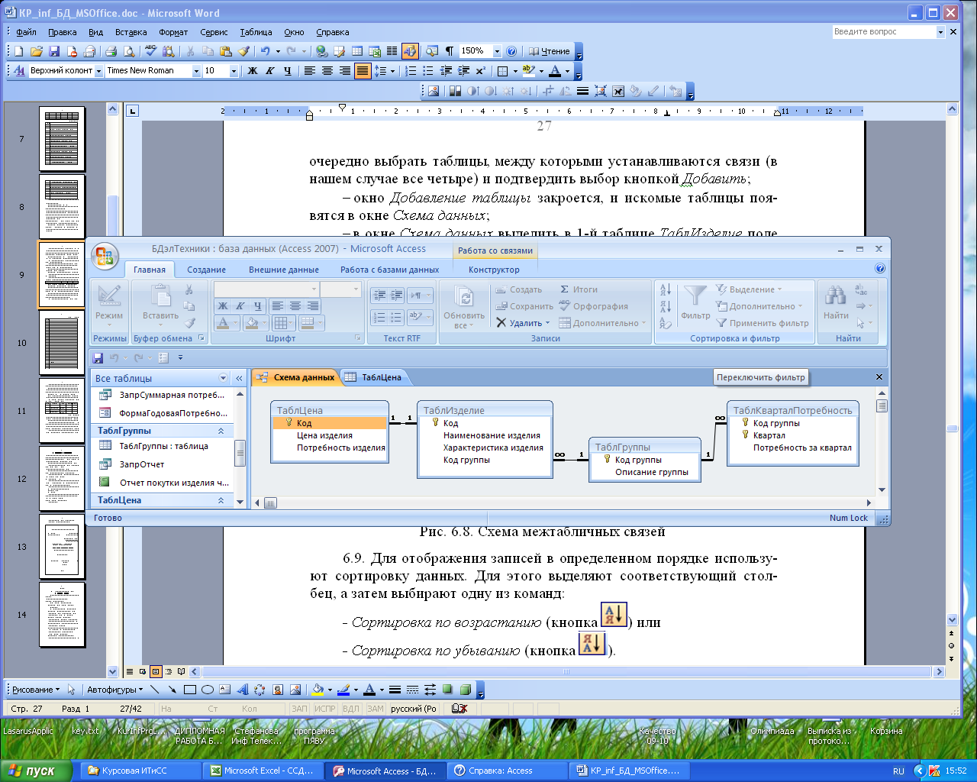Open the borders dropdown arrow
Viewport: 977px width, 782px height.
[515, 70]
